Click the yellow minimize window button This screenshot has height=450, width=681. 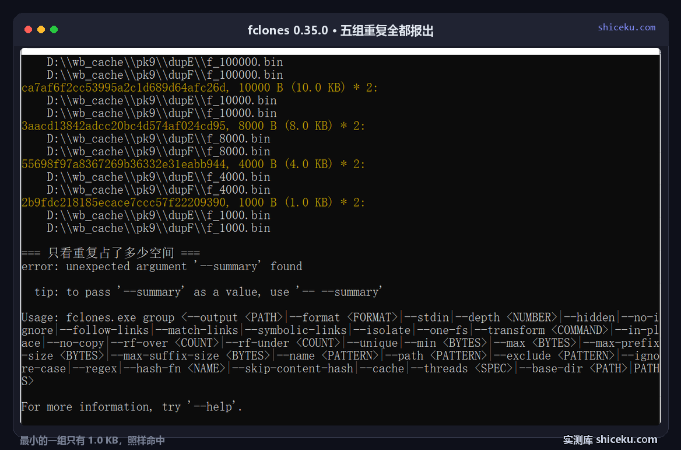[41, 30]
